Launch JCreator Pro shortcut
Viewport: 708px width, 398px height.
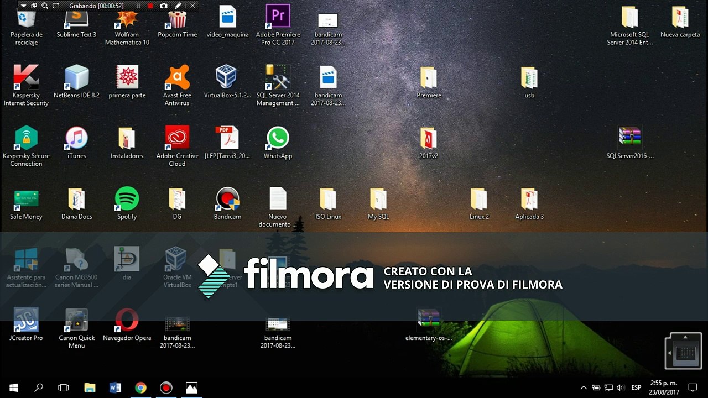point(26,324)
